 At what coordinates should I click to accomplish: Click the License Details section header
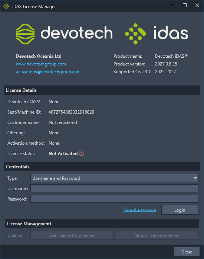coord(102,90)
